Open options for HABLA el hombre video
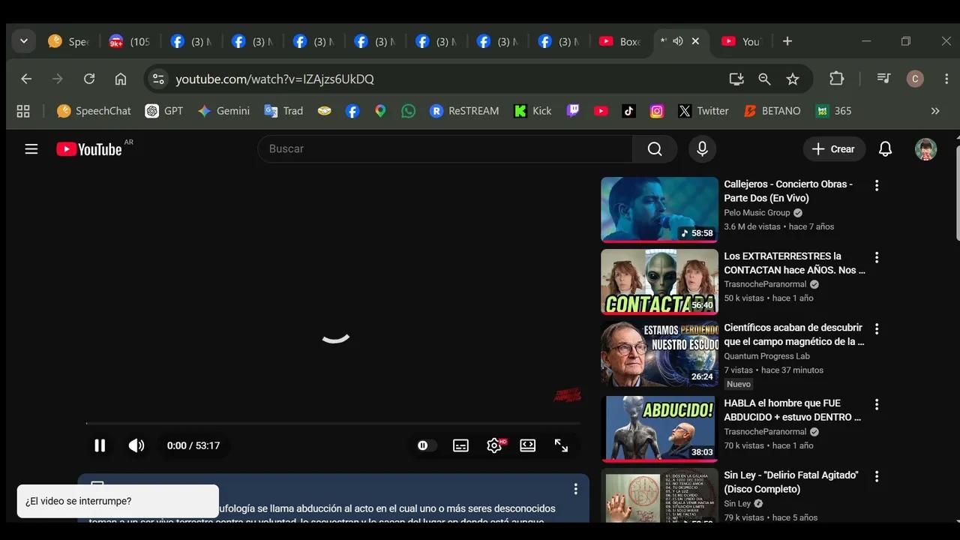This screenshot has width=960, height=540. (876, 404)
